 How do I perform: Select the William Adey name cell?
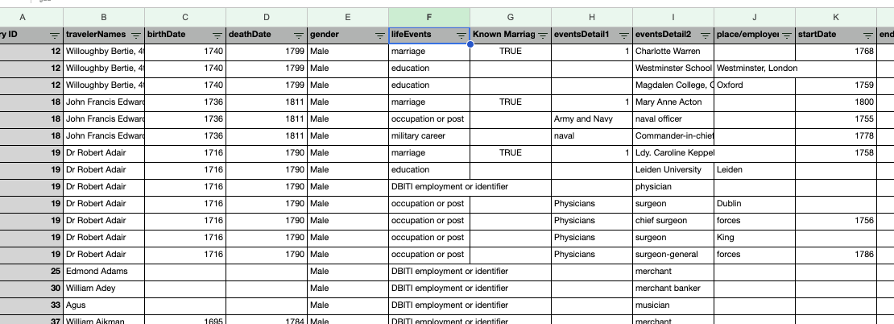[104, 288]
